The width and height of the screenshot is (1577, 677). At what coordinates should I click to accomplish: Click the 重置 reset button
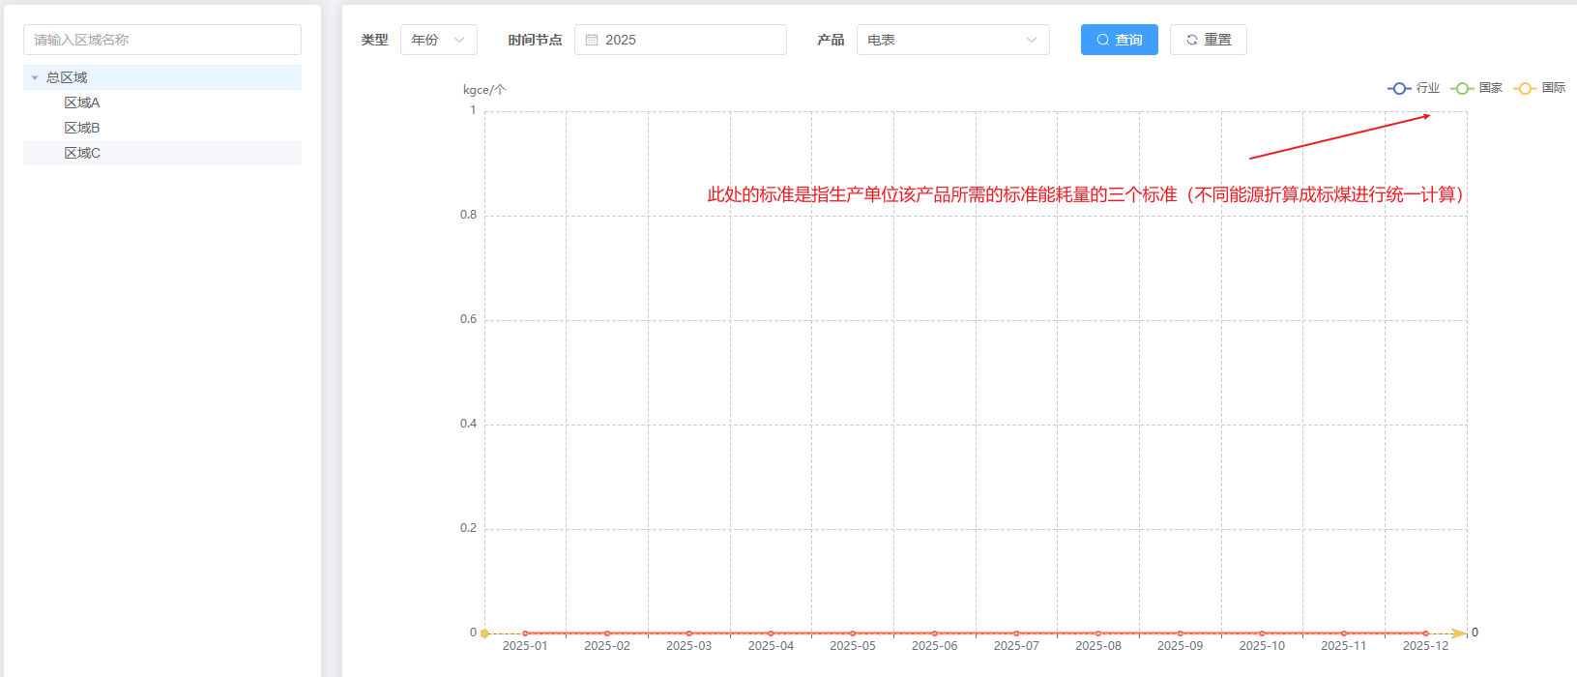coord(1209,40)
